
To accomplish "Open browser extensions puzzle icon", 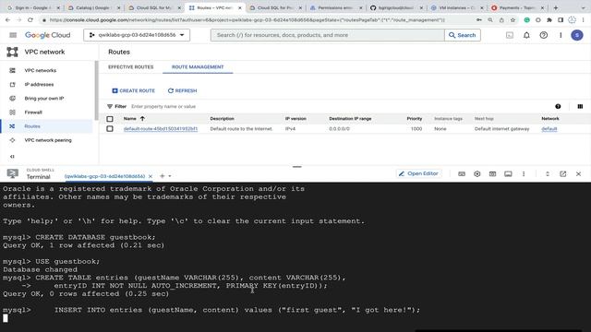I will pyautogui.click(x=549, y=20).
